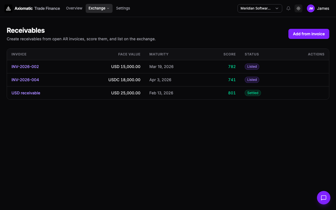Click maturity date Apr 3, 2026
336x210 pixels.
coord(160,80)
